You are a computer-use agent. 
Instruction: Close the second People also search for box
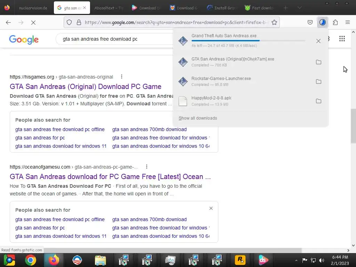(211, 208)
